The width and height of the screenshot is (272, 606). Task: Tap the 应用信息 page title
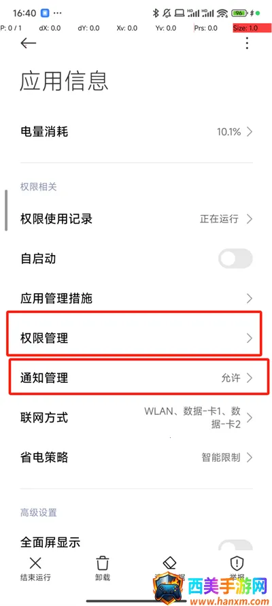point(64,81)
